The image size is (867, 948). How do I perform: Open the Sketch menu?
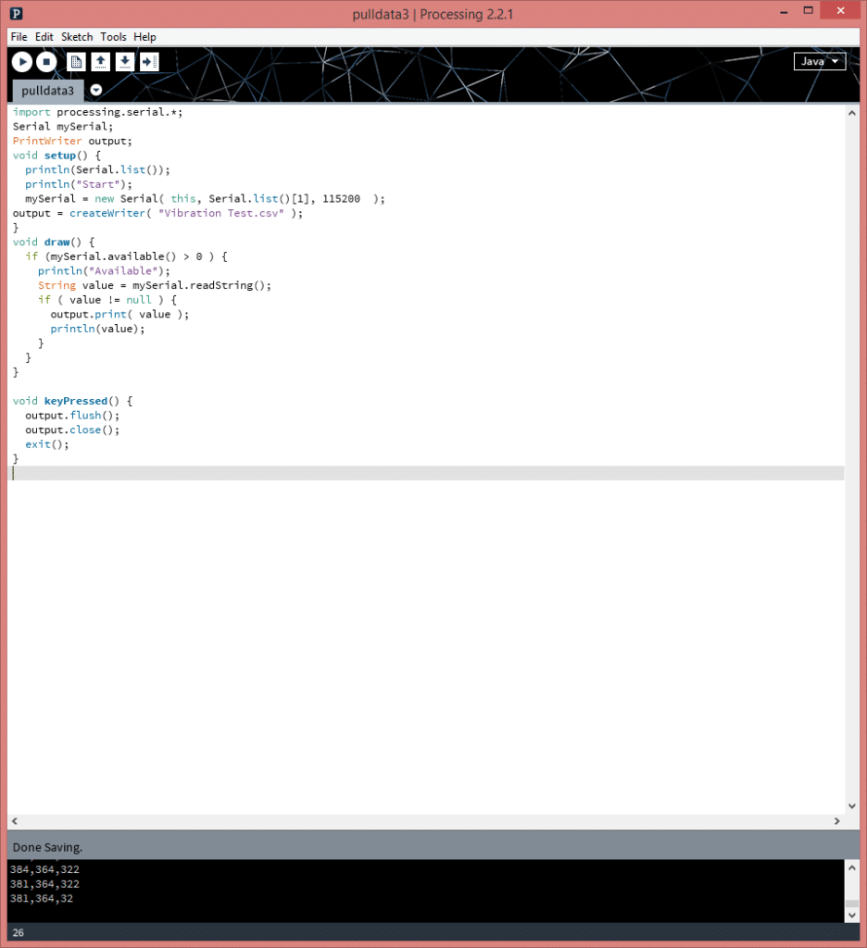(77, 37)
